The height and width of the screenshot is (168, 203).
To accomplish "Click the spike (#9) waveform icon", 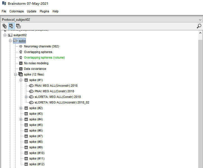I will click(26, 147).
